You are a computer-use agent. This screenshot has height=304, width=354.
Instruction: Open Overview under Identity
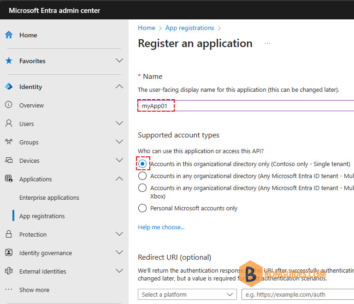click(32, 105)
